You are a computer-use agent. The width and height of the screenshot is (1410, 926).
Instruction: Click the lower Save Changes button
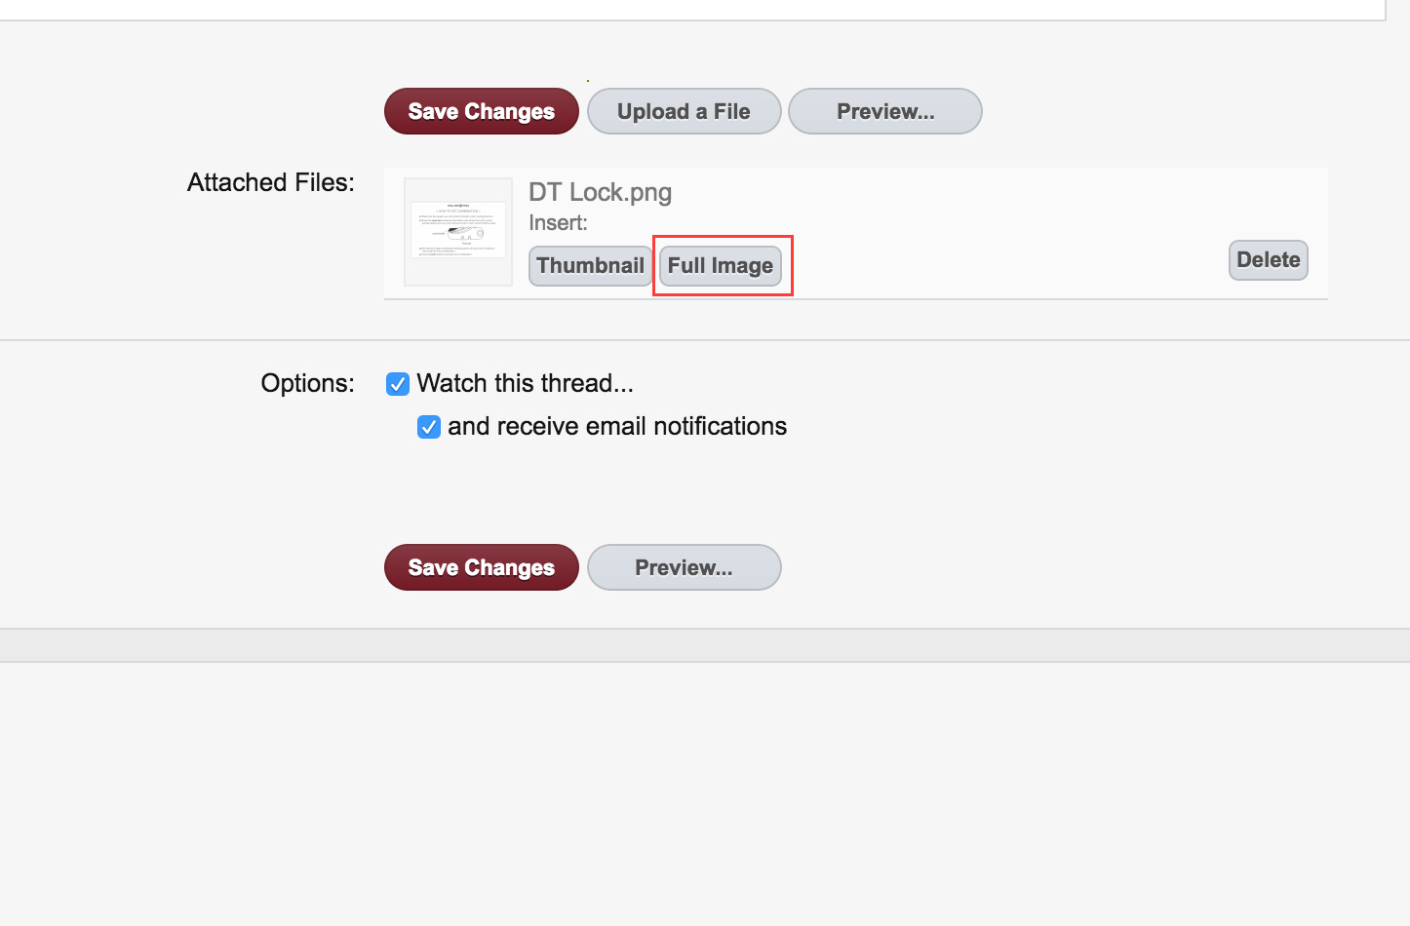(x=482, y=567)
